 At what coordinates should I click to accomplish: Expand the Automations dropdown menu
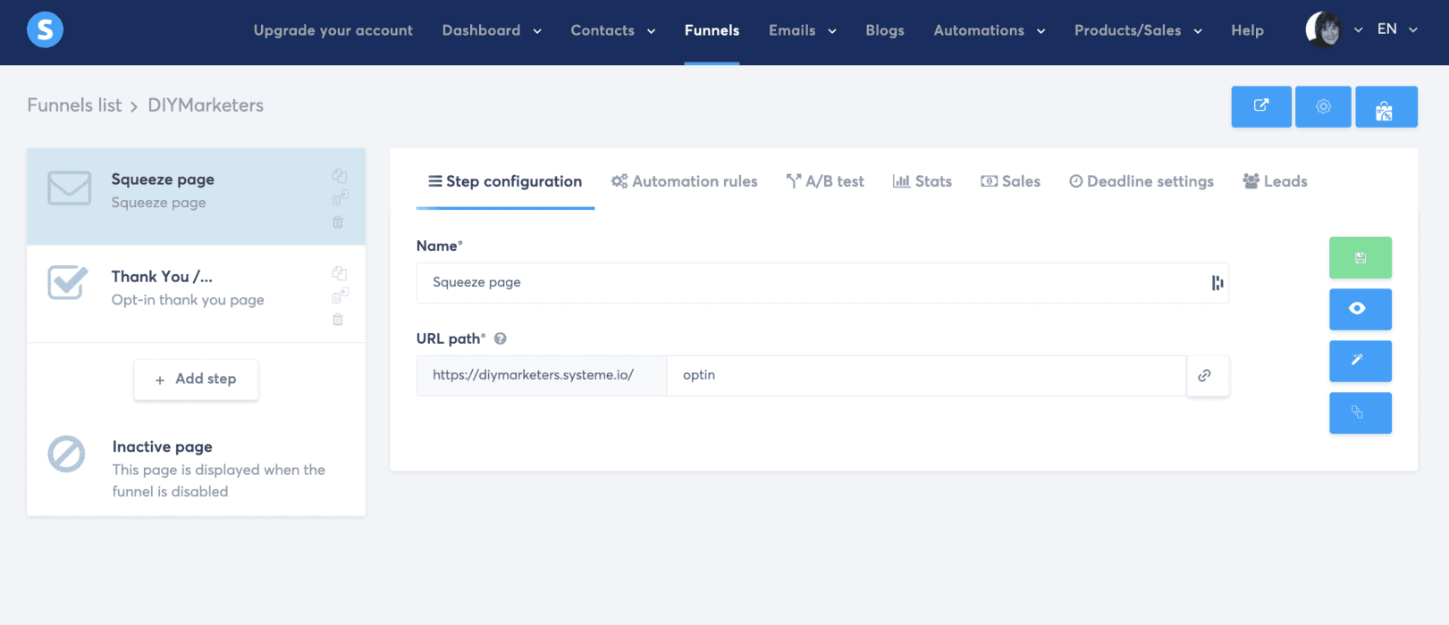990,30
